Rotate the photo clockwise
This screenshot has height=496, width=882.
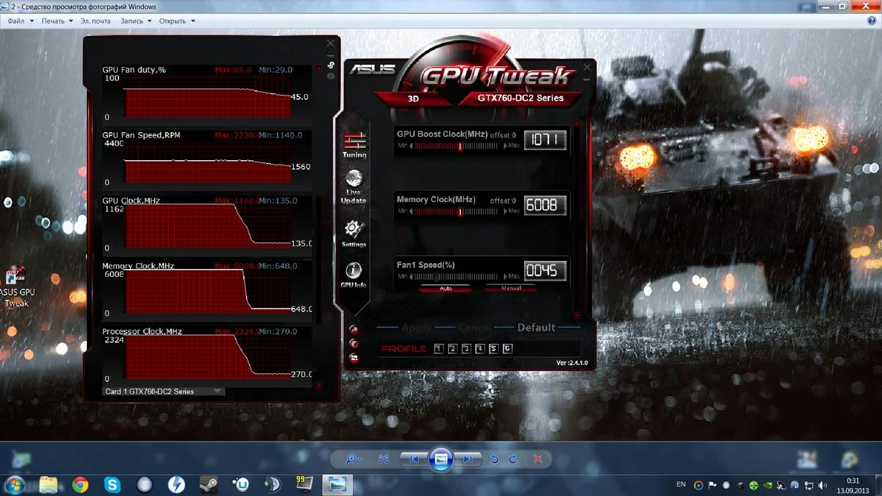[513, 459]
